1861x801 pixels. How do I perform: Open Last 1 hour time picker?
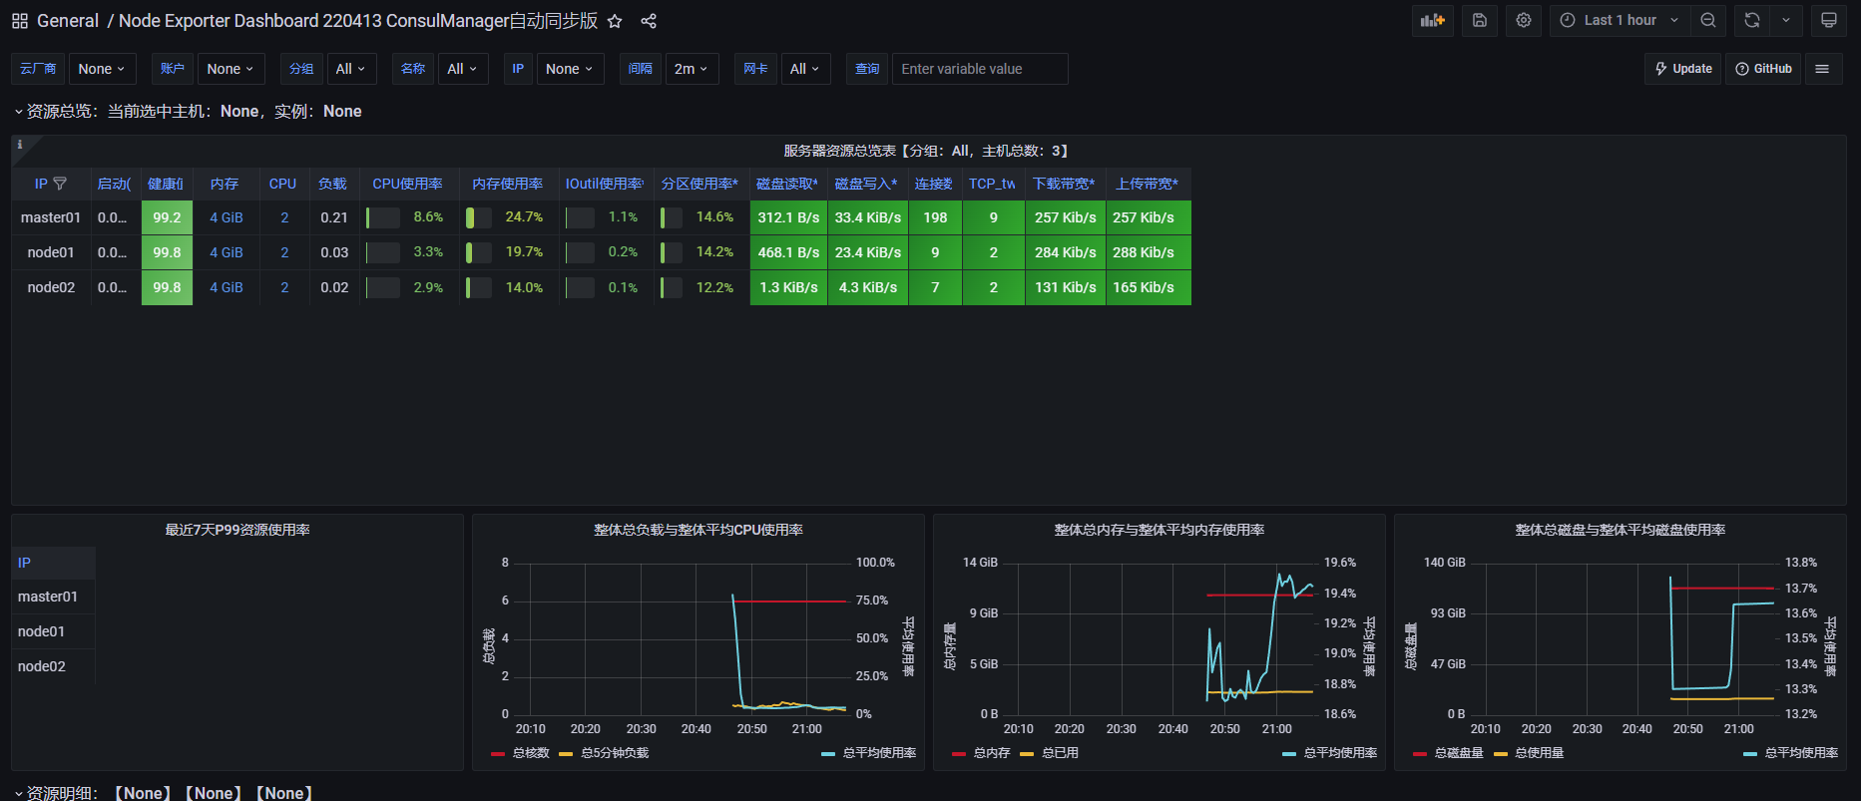pyautogui.click(x=1620, y=21)
